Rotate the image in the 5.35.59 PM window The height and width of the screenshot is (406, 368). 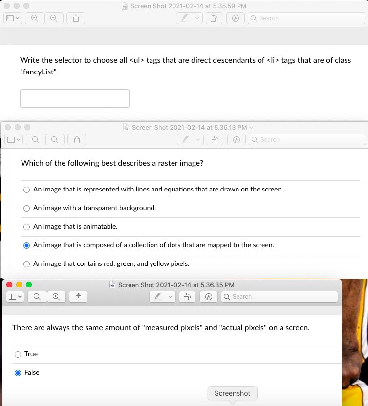click(214, 18)
